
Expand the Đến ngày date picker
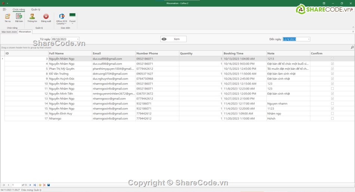click(309, 39)
